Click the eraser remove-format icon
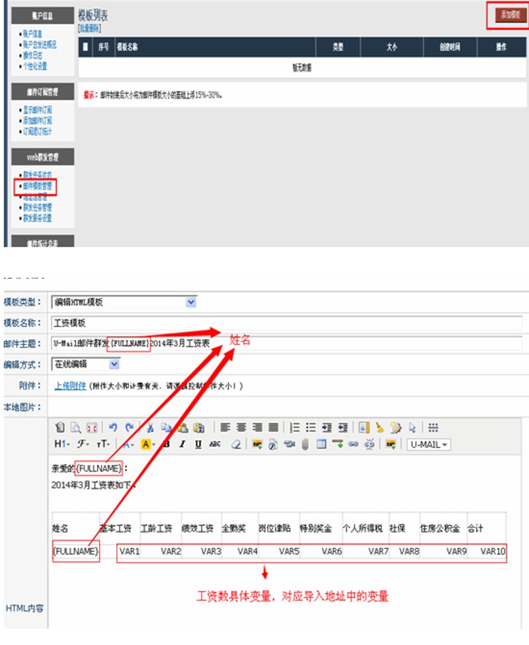 point(236,444)
